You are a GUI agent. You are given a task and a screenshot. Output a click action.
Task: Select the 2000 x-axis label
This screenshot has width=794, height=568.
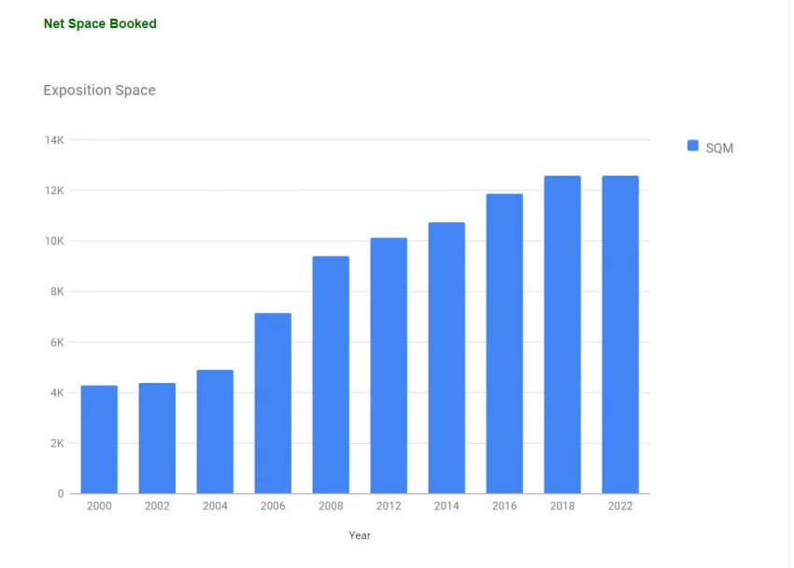pyautogui.click(x=99, y=506)
